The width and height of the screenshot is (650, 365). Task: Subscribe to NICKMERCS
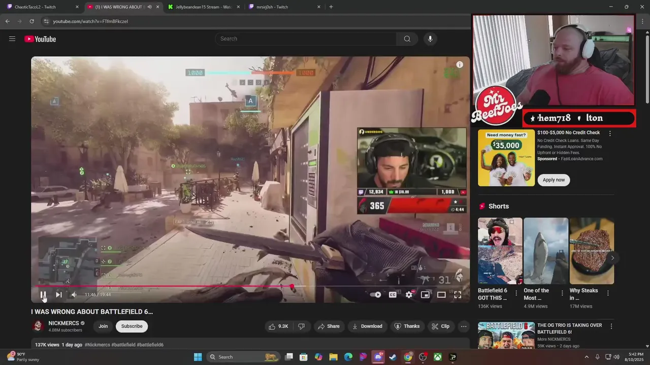[x=132, y=326]
